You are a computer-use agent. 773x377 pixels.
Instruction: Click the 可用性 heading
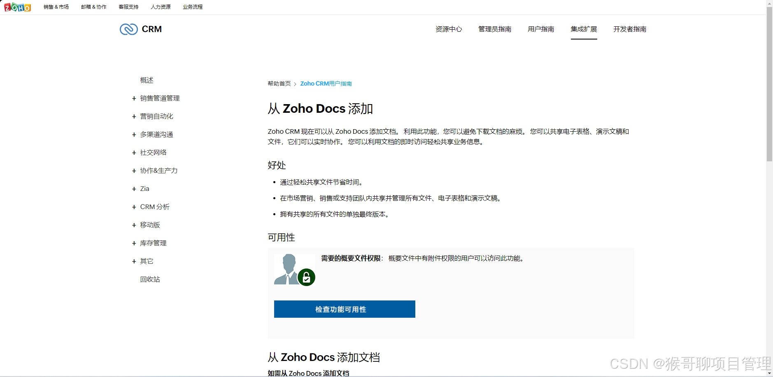pyautogui.click(x=281, y=237)
